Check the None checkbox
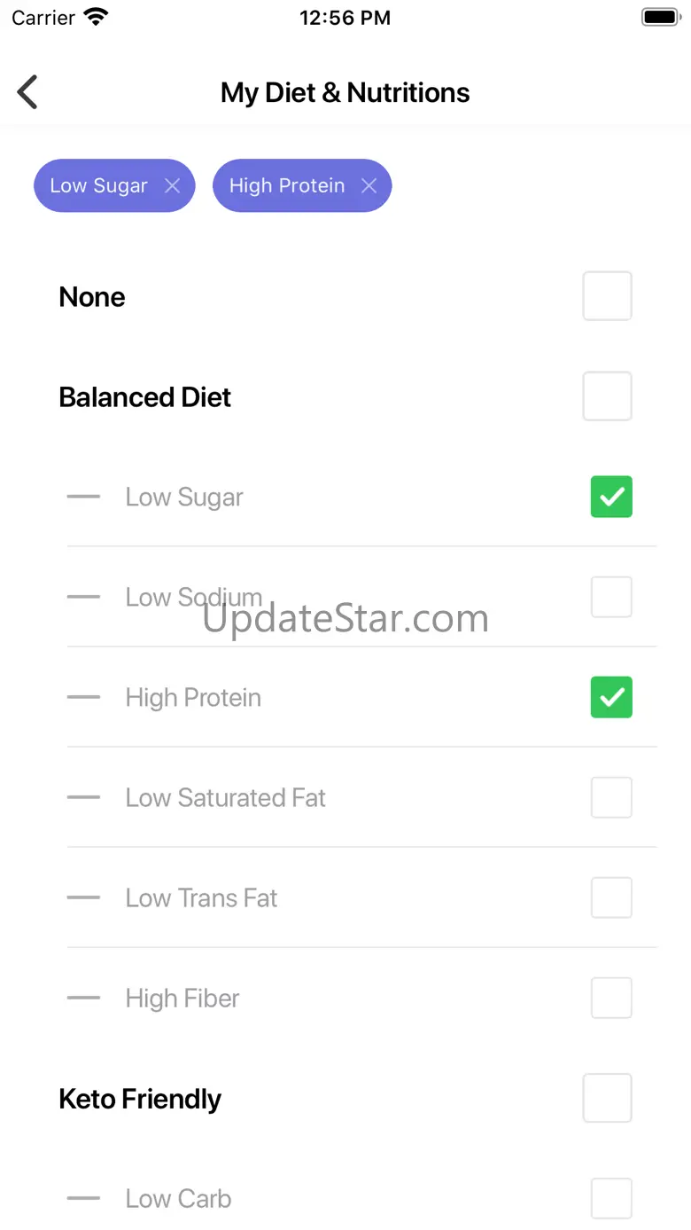This screenshot has width=691, height=1230. (x=607, y=296)
